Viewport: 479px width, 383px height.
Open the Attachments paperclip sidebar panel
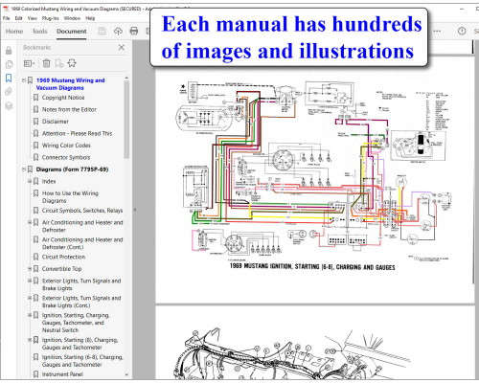(x=9, y=92)
